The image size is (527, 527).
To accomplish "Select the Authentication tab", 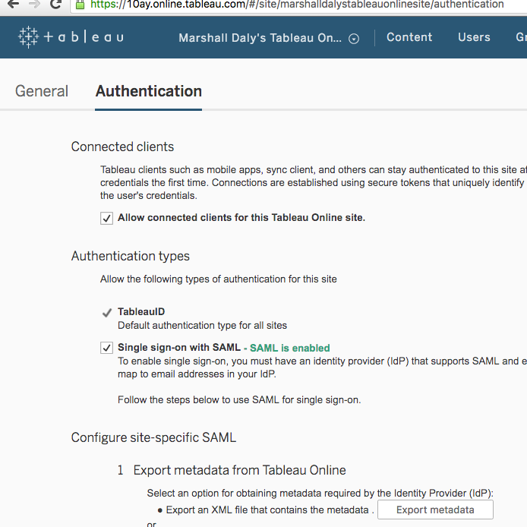I will [x=149, y=91].
